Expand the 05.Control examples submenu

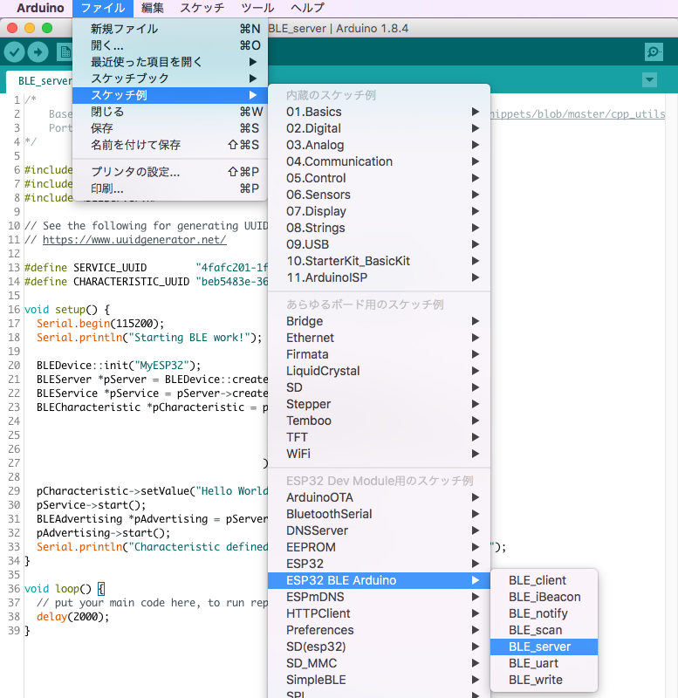tap(380, 178)
